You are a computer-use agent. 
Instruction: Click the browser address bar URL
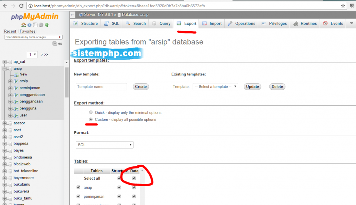(120, 6)
